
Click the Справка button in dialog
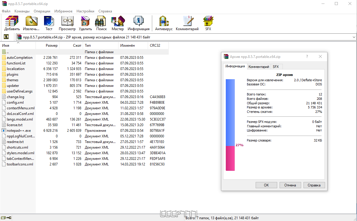coord(314,185)
